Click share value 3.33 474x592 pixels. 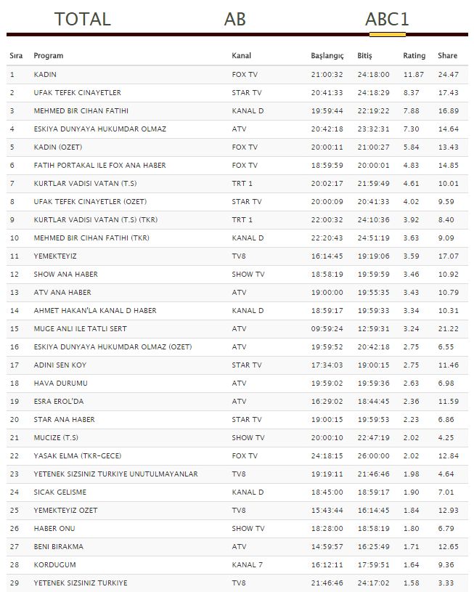click(446, 583)
